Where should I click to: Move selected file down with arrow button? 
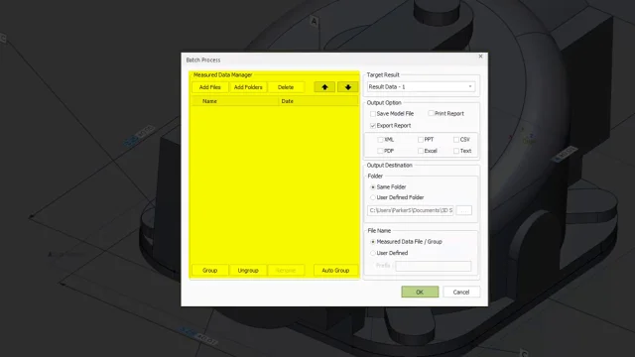click(x=348, y=87)
